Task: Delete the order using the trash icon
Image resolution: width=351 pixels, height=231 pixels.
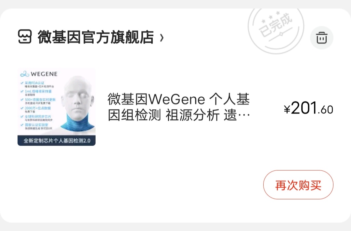Action: [322, 38]
